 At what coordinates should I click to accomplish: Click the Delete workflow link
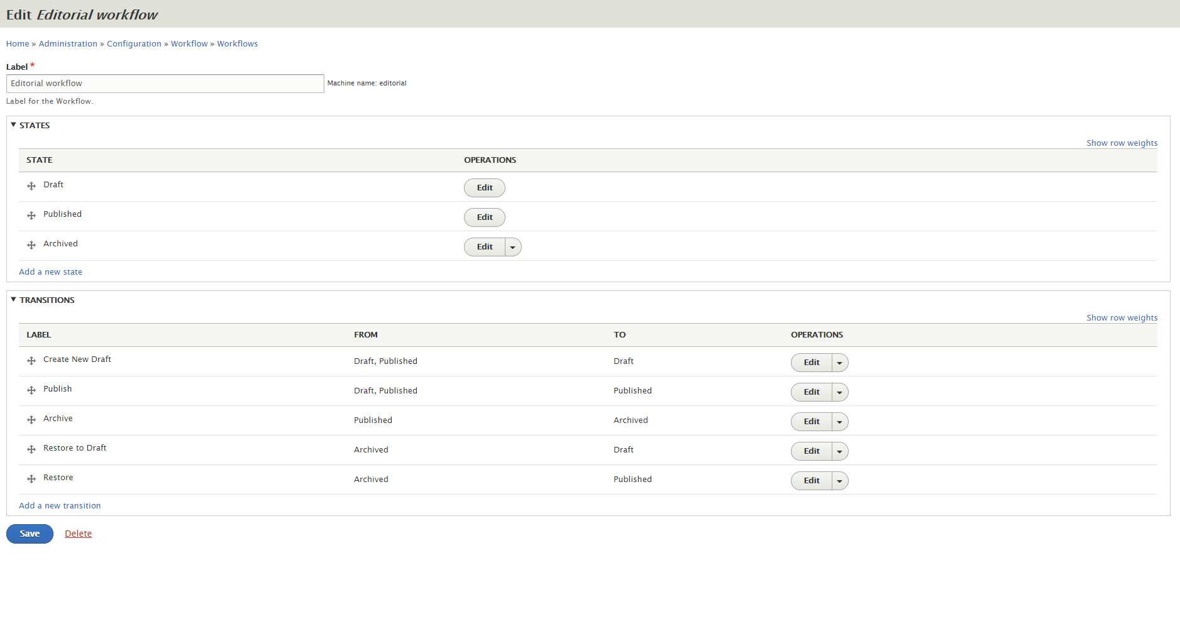tap(78, 534)
